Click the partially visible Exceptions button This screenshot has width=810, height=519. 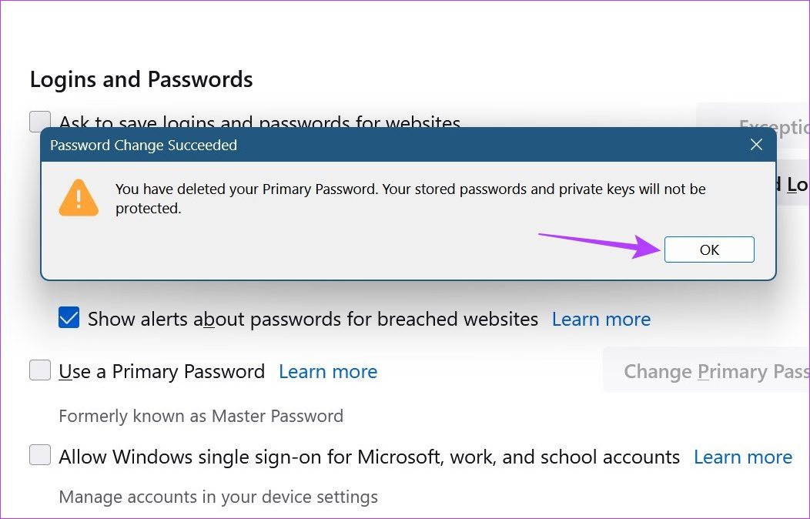(x=770, y=126)
